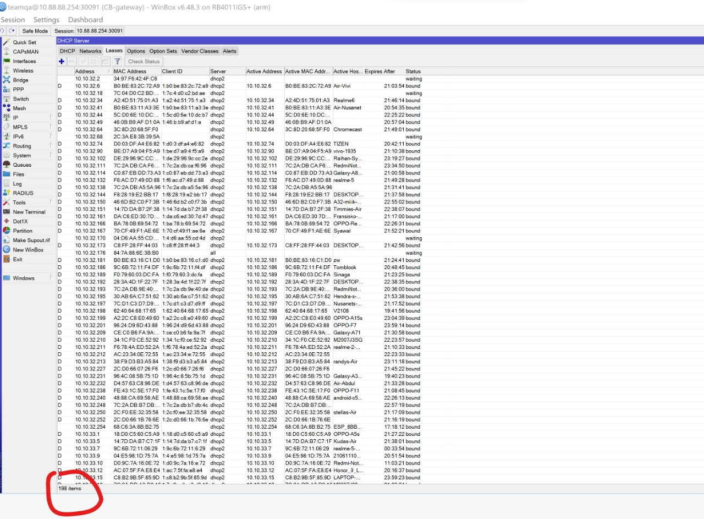Click the enable (checkmark) toolbar icon
This screenshot has width=704, height=519.
click(84, 61)
